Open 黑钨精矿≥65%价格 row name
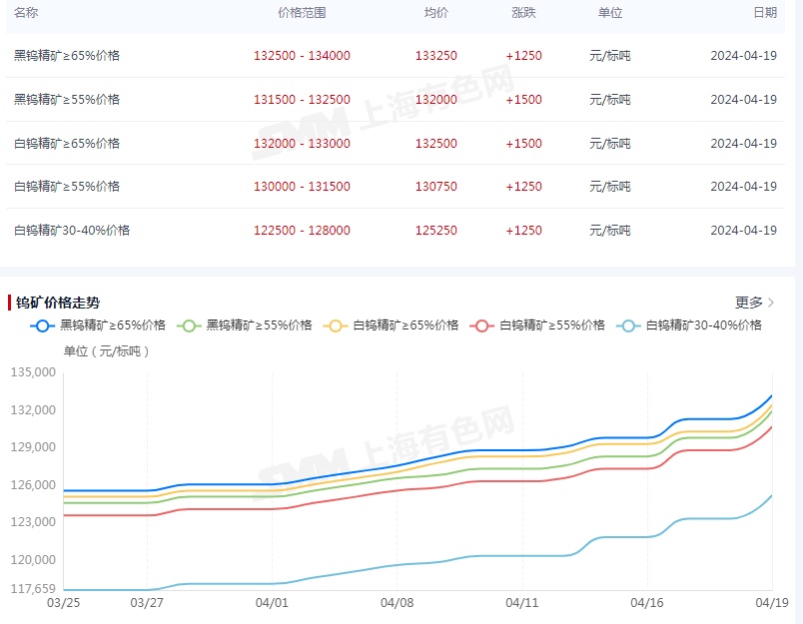 tap(67, 55)
